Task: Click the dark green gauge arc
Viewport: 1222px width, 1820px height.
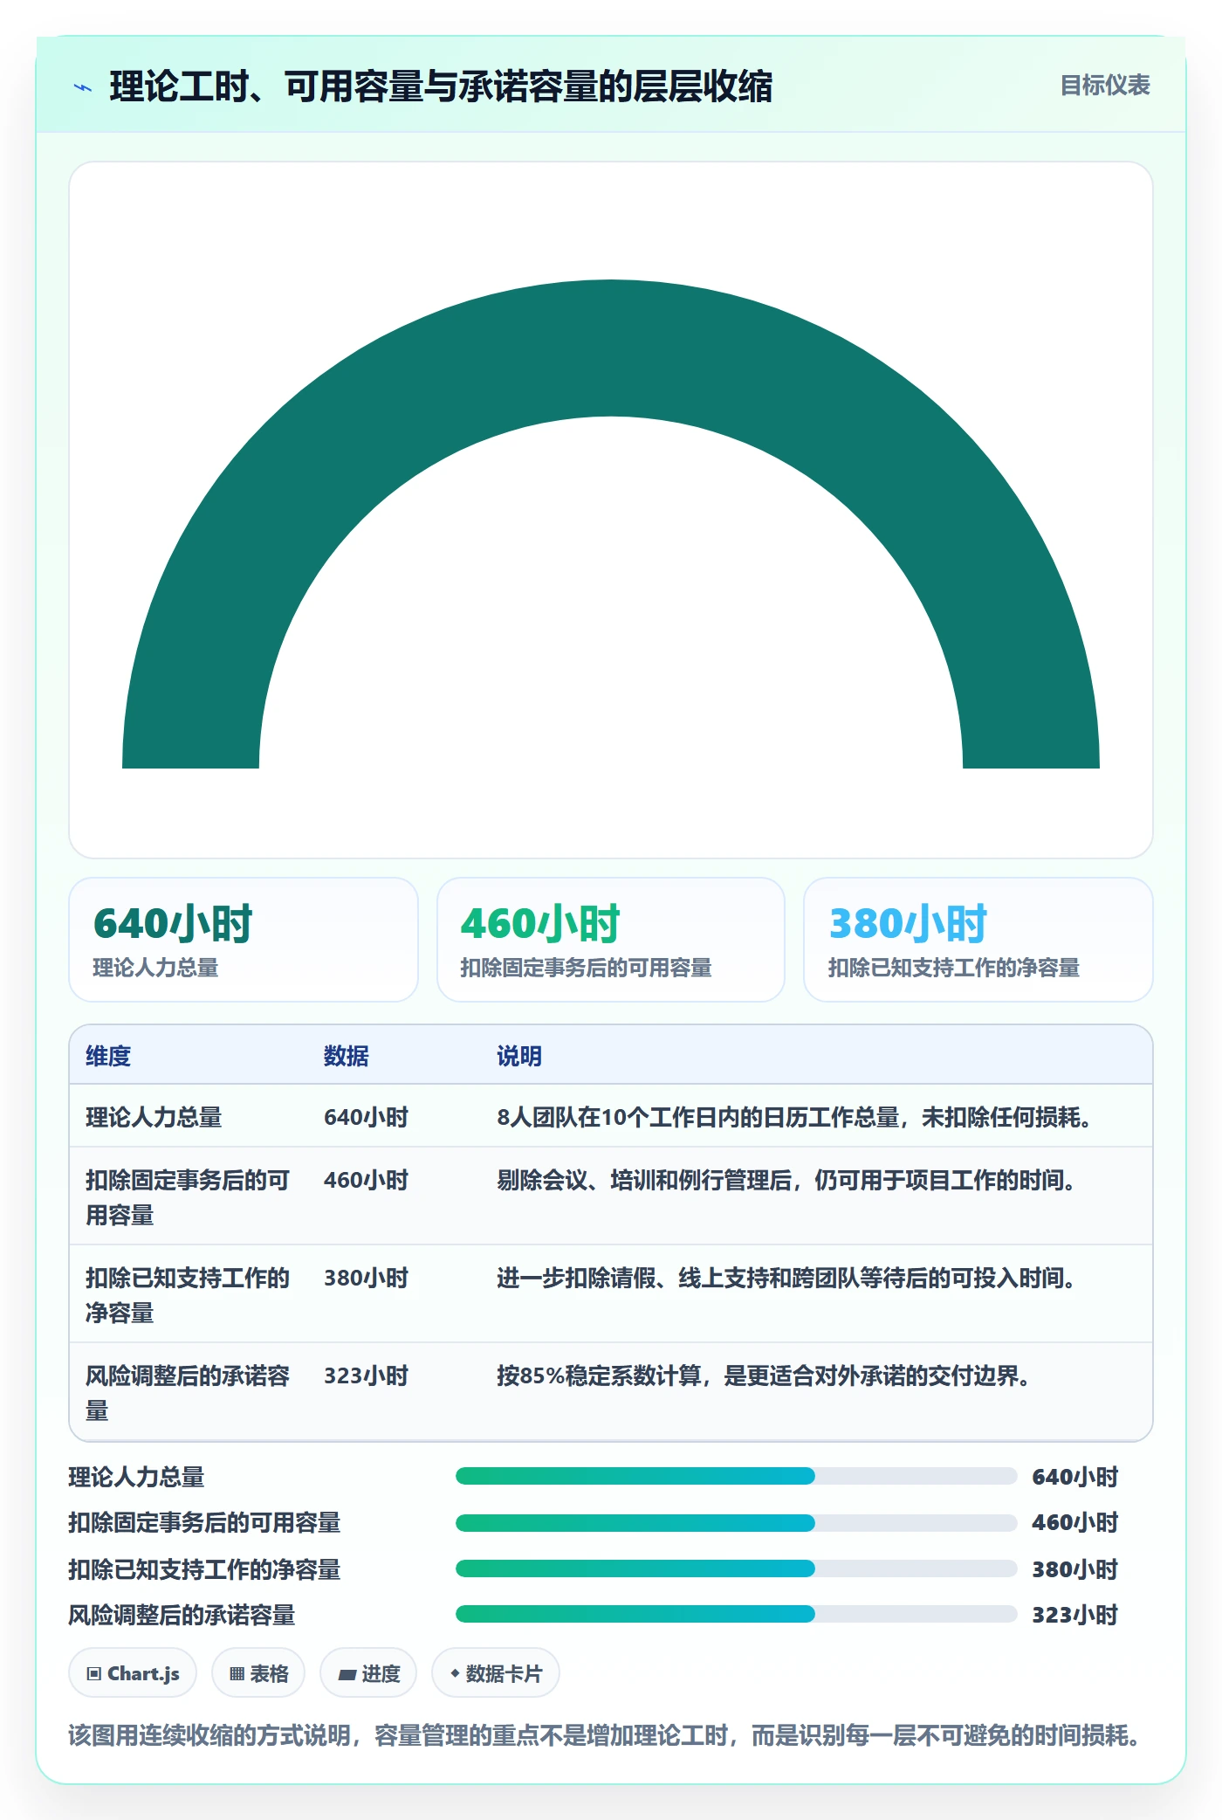Action: click(x=611, y=348)
